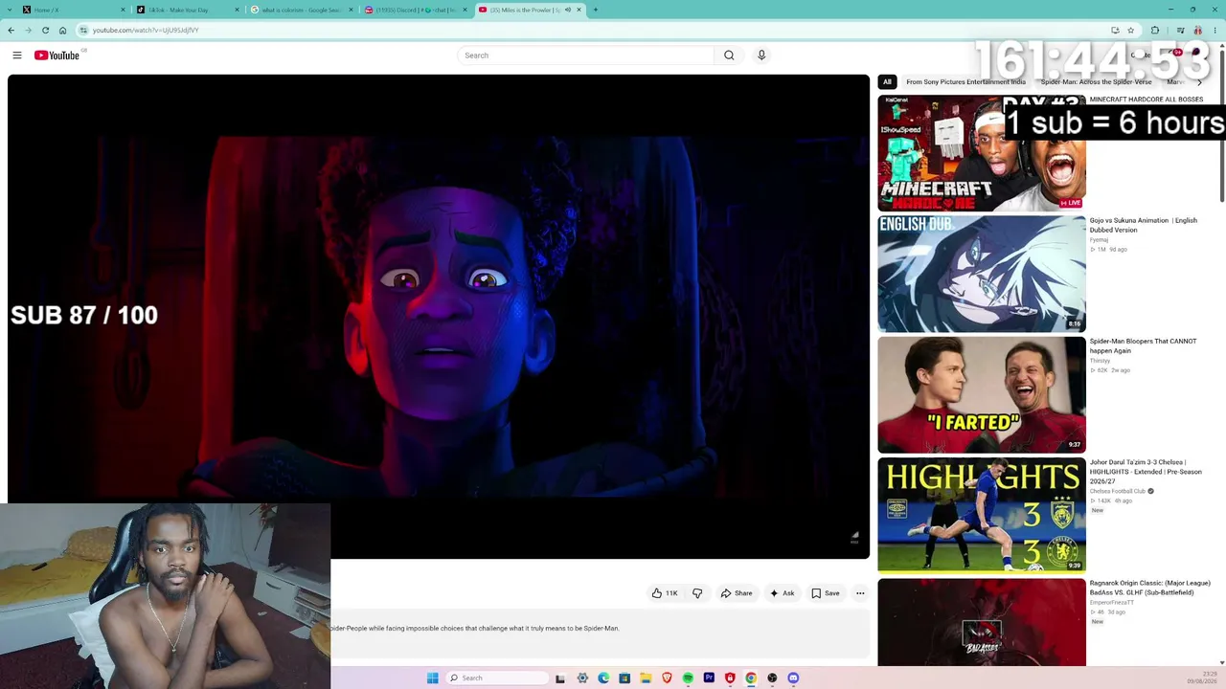Open OBS Studio from the taskbar
Screen dimensions: 1226x689
tap(772, 678)
